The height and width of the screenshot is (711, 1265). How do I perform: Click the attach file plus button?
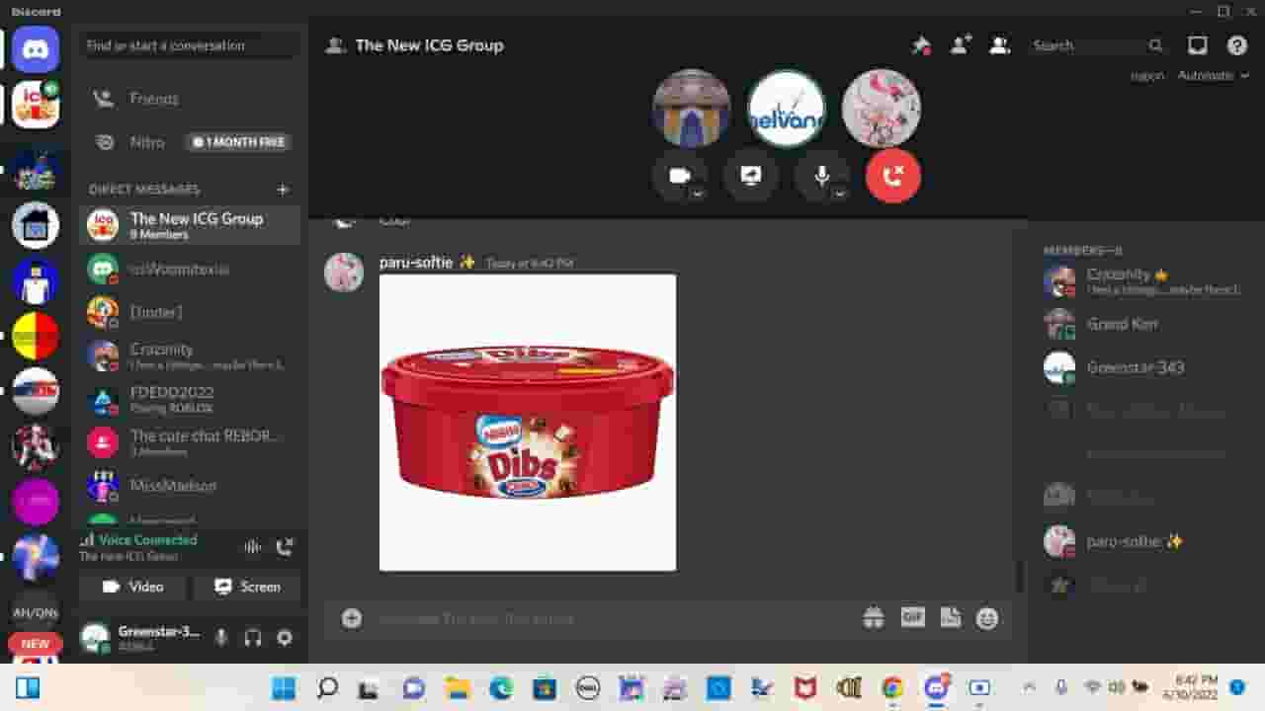[352, 618]
